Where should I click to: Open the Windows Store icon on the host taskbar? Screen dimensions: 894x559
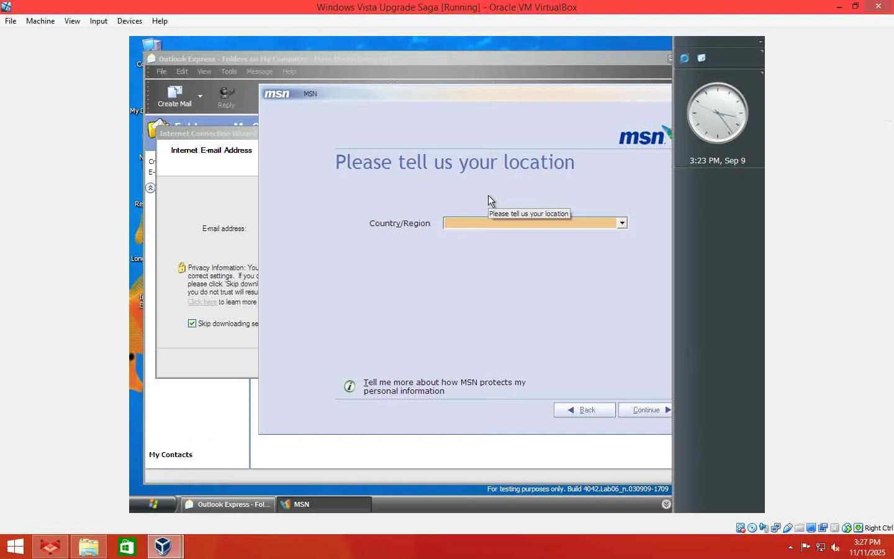(x=127, y=547)
